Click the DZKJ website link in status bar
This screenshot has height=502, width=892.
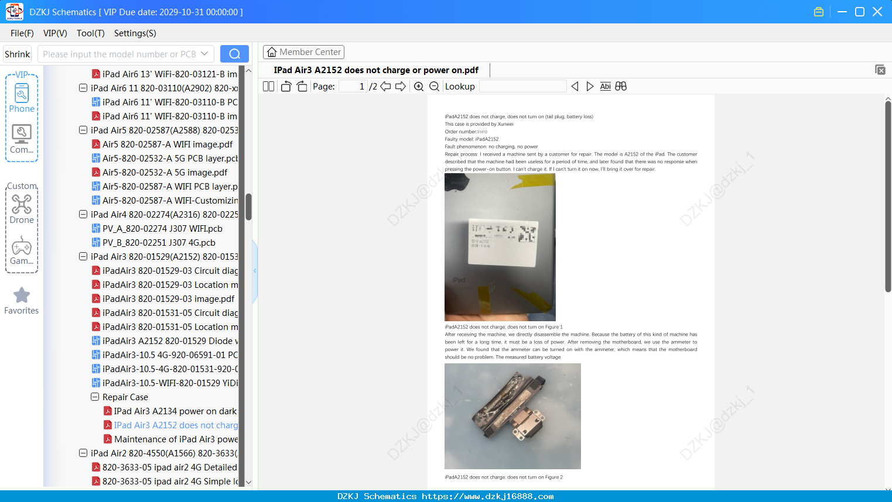tap(488, 496)
